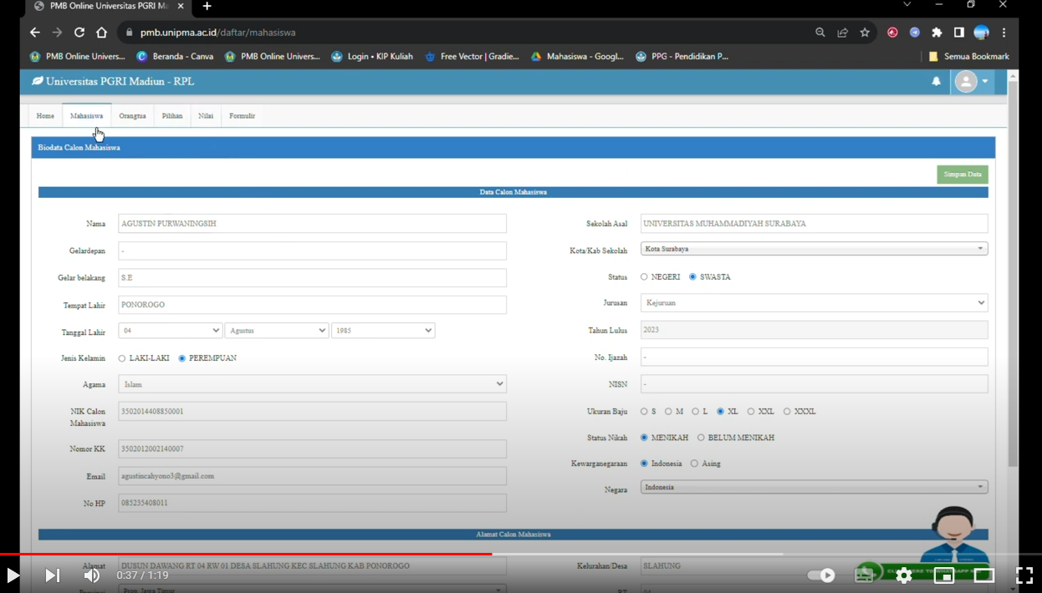The image size is (1042, 593).
Task: Select PEREMPUAN gender radio button
Action: tap(182, 358)
